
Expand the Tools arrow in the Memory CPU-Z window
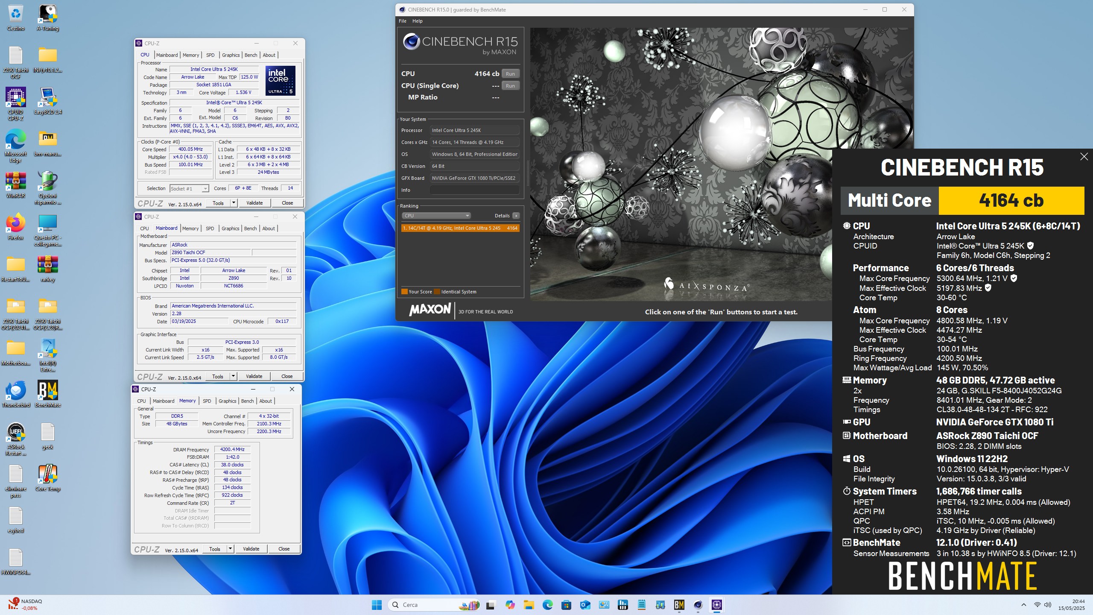[230, 549]
